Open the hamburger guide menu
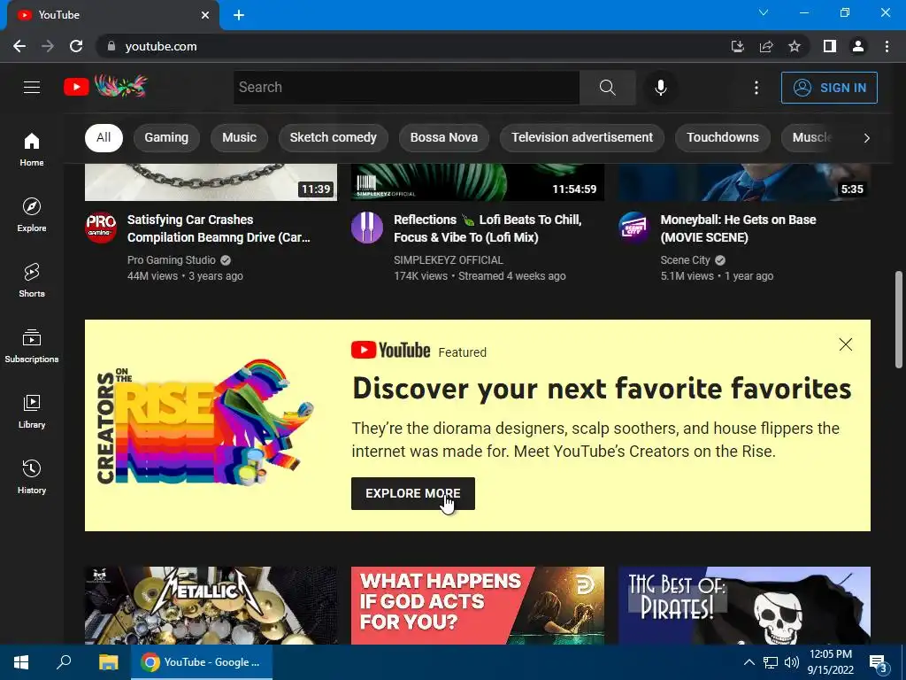Image resolution: width=906 pixels, height=680 pixels. click(32, 88)
